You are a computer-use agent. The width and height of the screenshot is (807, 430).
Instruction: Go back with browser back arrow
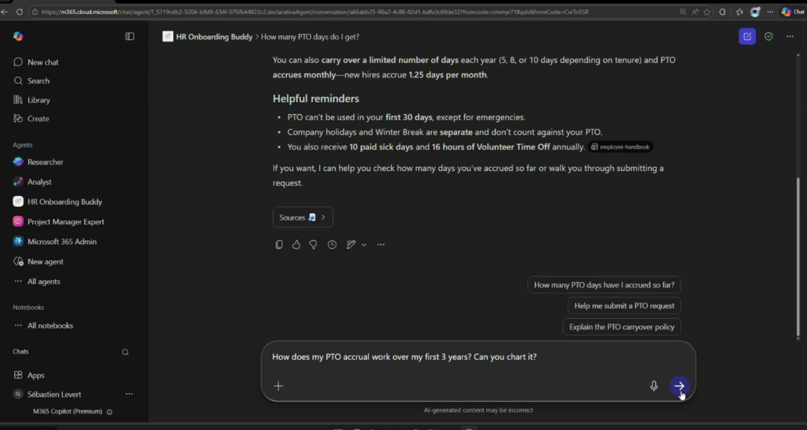pos(5,12)
